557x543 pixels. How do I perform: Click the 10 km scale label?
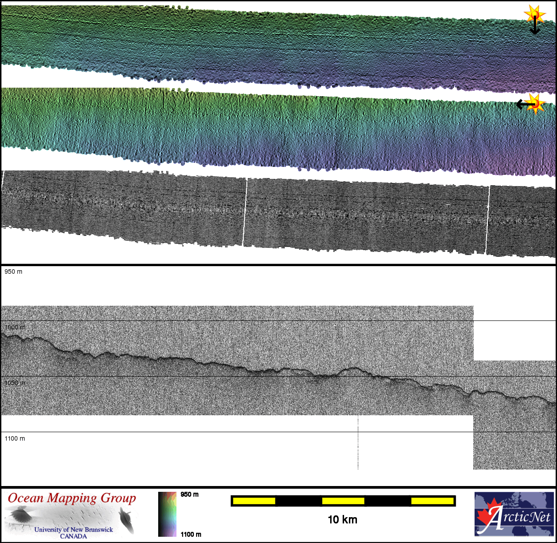[x=342, y=520]
